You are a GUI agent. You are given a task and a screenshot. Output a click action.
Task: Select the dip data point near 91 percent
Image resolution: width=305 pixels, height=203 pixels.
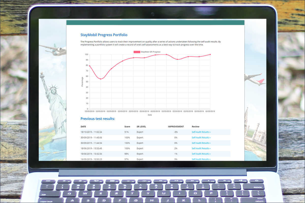(177, 59)
